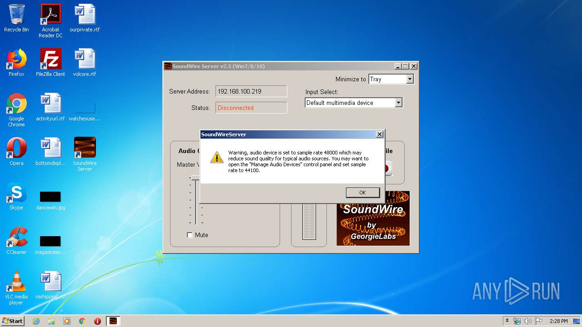Click the audio level meter bar
Image resolution: width=582 pixels, height=327 pixels.
309,221
